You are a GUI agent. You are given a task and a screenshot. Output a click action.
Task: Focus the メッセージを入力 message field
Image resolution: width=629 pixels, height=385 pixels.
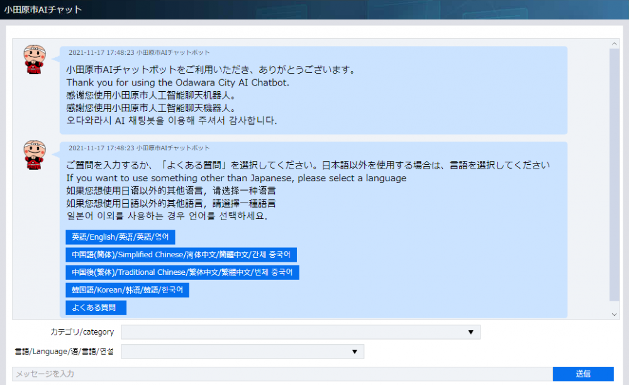(282, 374)
